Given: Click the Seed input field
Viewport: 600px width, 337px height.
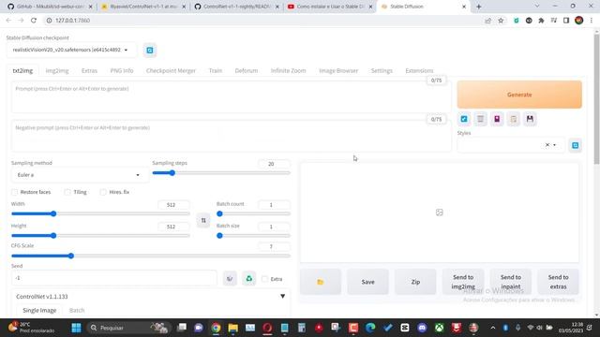Looking at the screenshot, I should pyautogui.click(x=114, y=278).
